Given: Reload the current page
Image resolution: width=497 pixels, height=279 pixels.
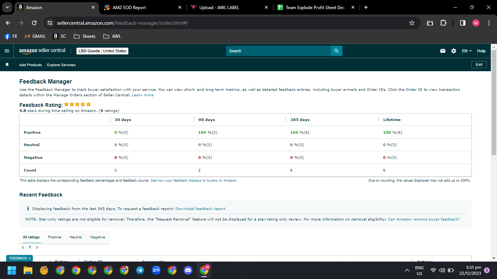Looking at the screenshot, I should [34, 23].
